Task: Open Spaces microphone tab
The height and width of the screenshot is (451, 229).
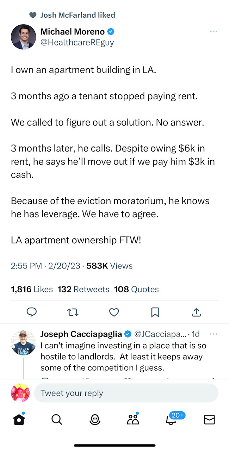Action: [x=95, y=419]
